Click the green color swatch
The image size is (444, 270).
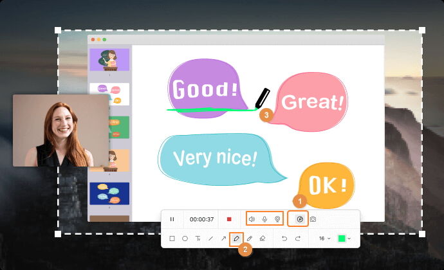(342, 239)
